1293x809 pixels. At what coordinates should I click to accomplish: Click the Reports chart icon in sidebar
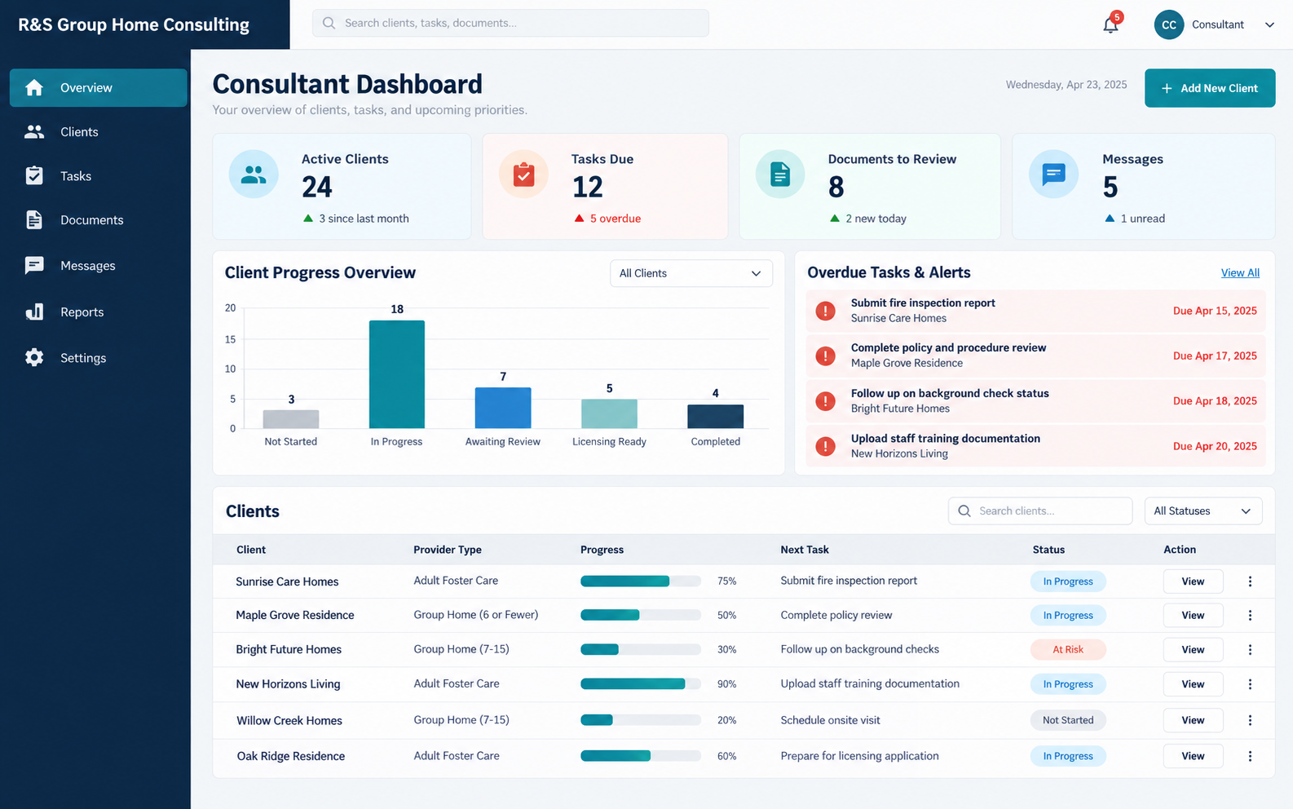click(34, 312)
